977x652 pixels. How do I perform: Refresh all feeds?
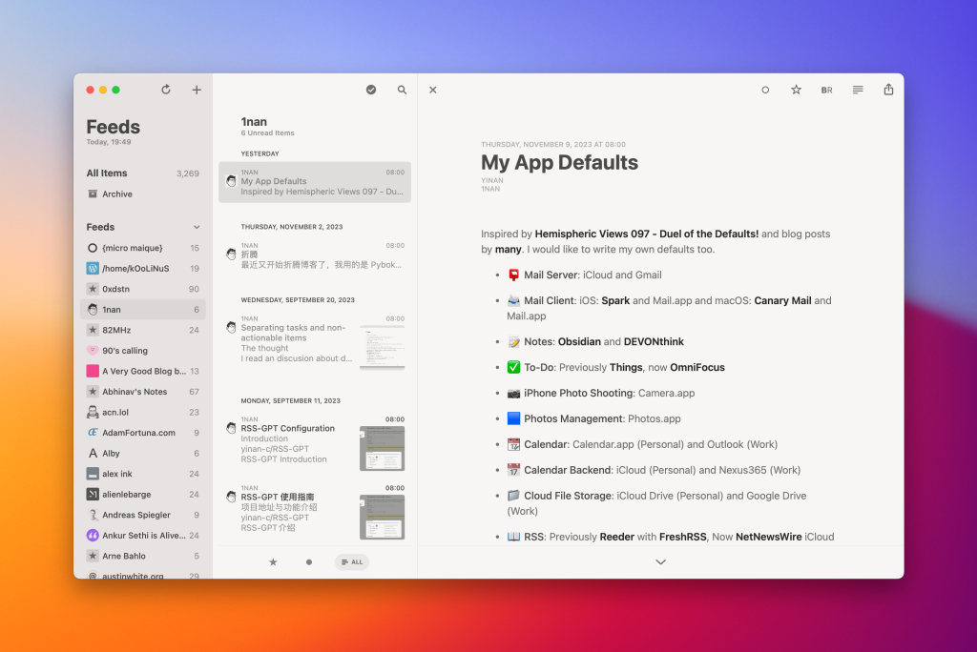pos(165,89)
